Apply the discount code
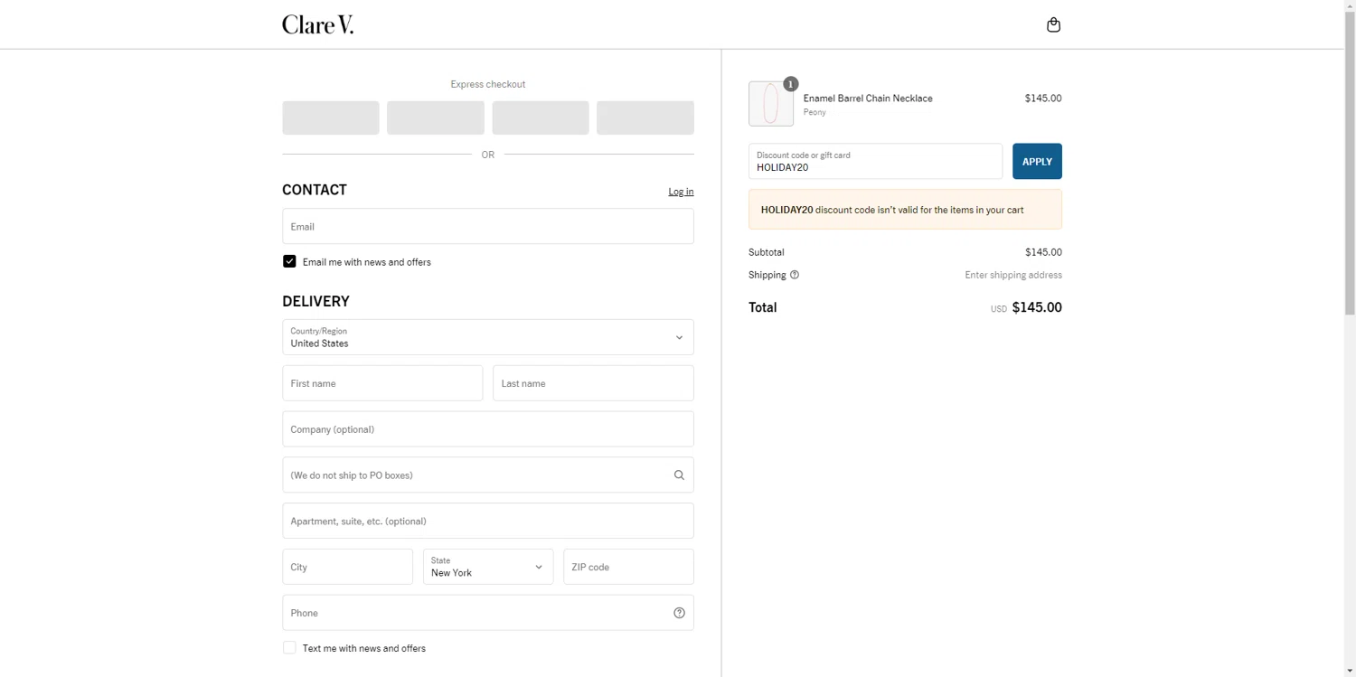The height and width of the screenshot is (677, 1356). 1037,161
